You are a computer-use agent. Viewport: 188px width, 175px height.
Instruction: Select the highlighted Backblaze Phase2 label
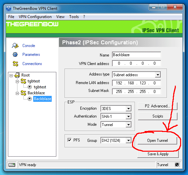(x=42, y=99)
